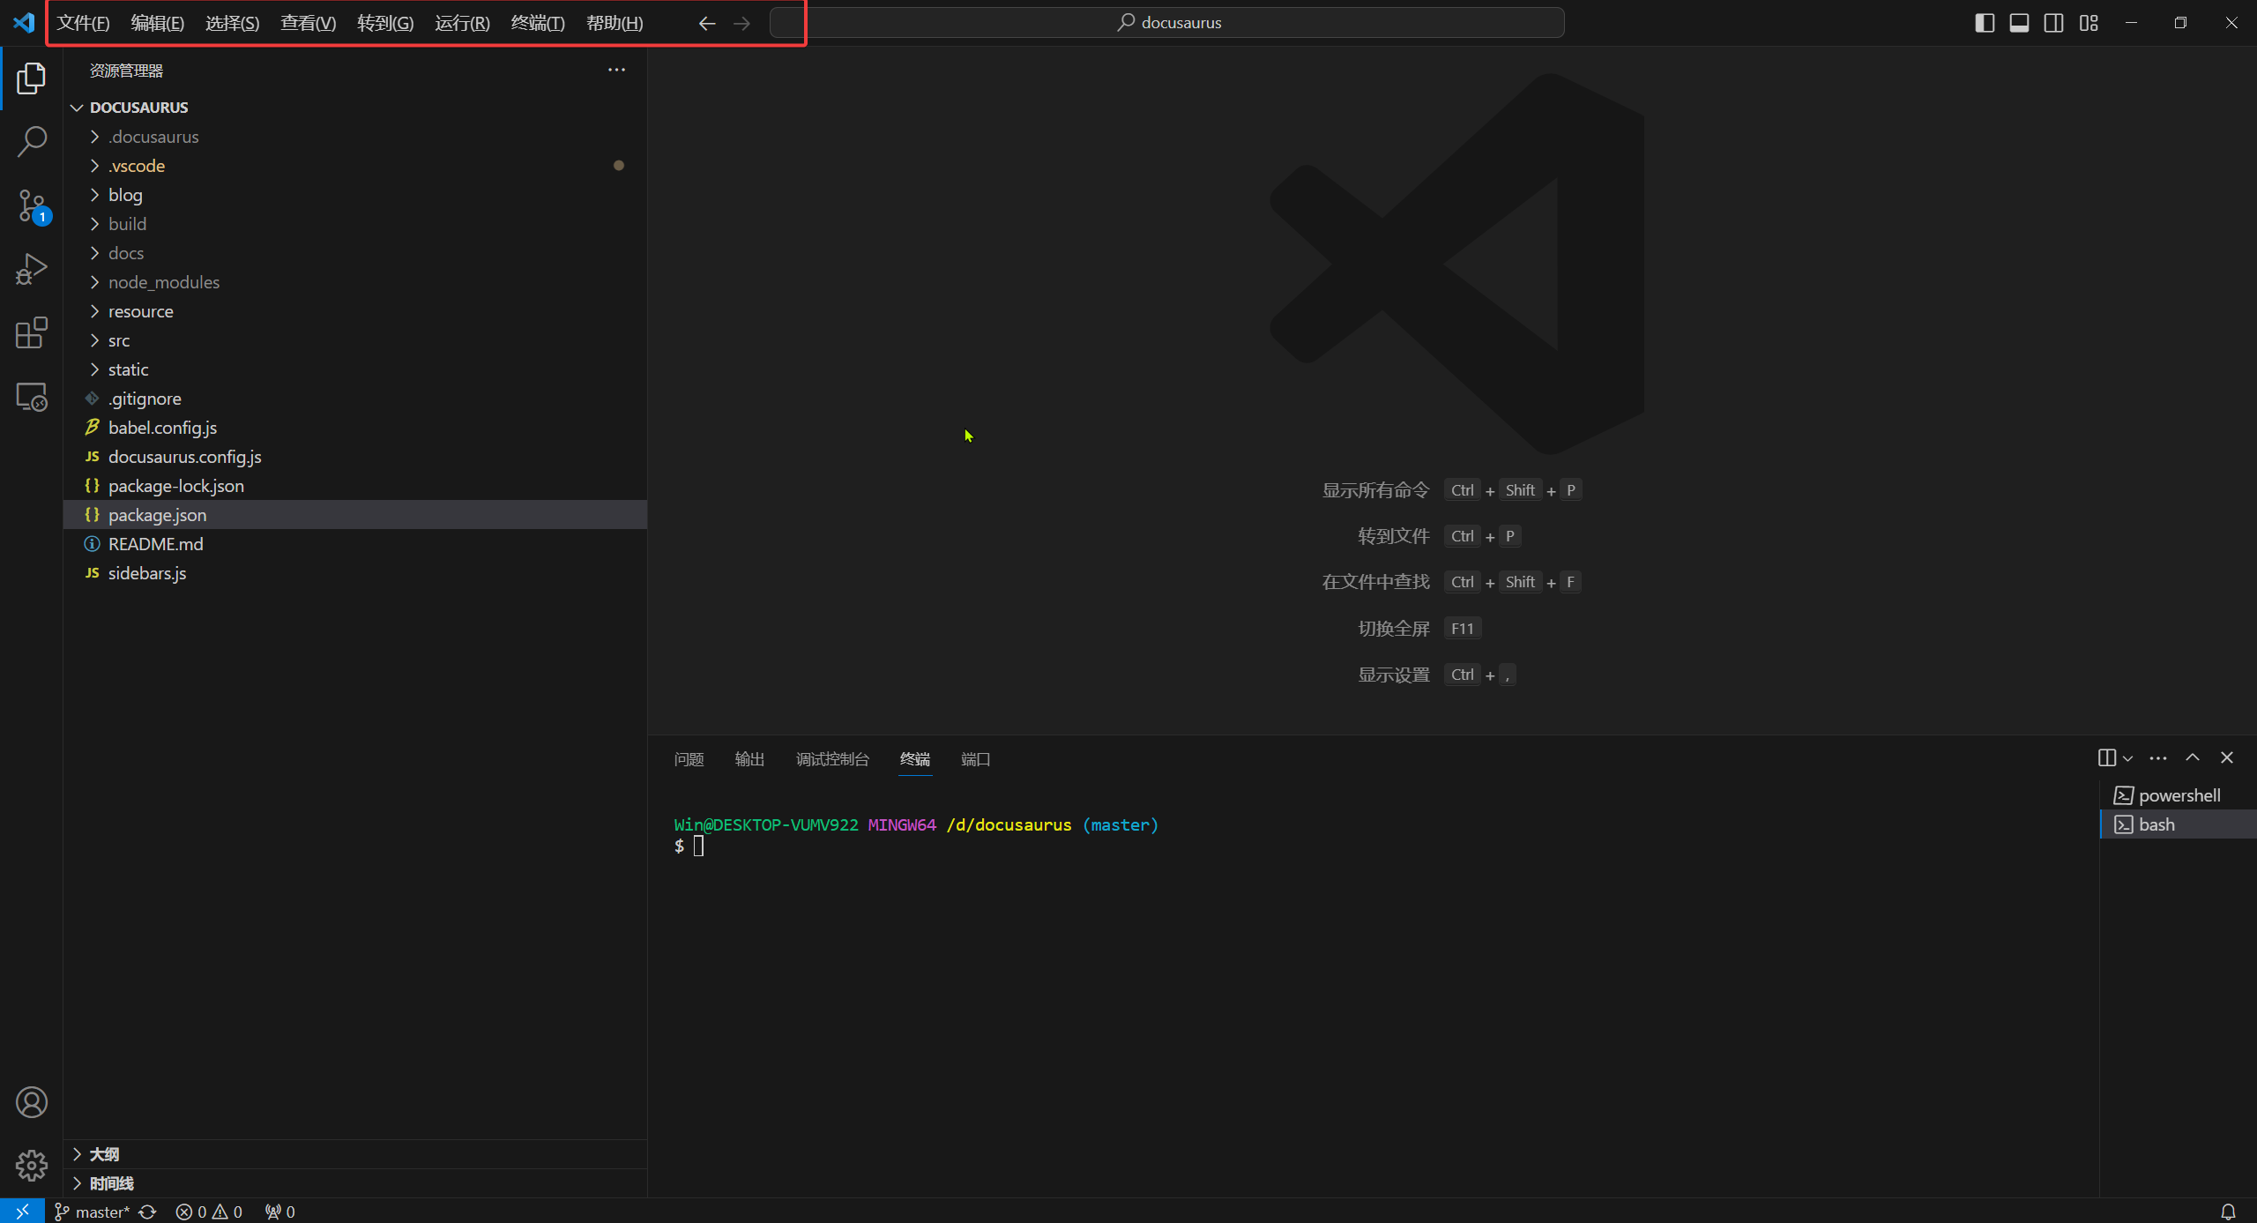This screenshot has width=2257, height=1223.
Task: Click the docusaurus command center search box
Action: tap(1167, 23)
